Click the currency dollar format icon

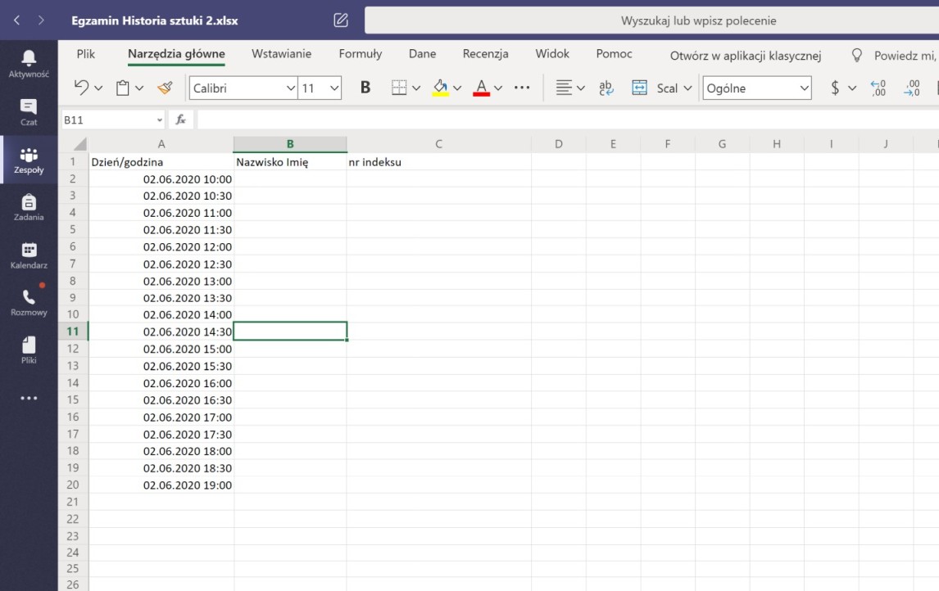point(835,88)
